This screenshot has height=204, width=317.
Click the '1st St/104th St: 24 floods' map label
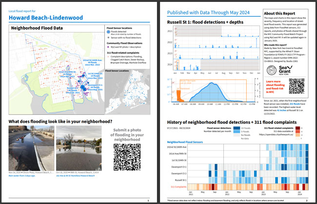click(95, 76)
